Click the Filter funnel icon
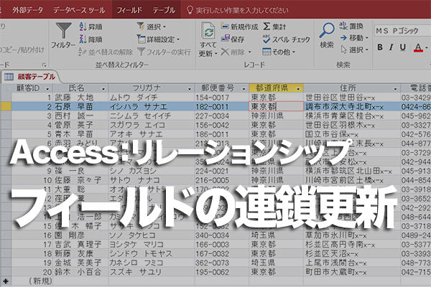 tap(63, 31)
